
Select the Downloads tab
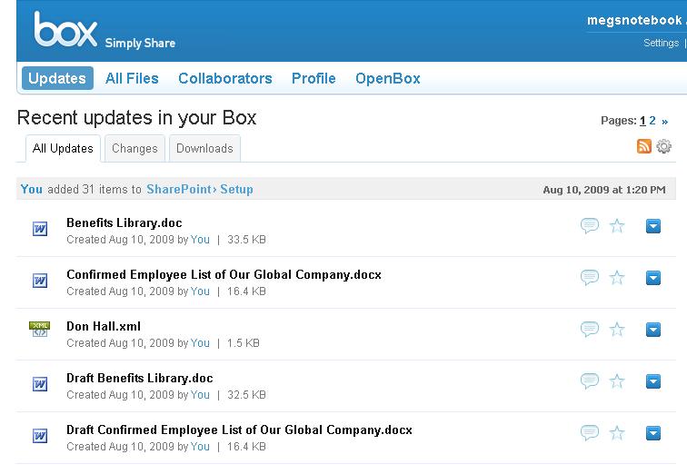click(x=204, y=148)
